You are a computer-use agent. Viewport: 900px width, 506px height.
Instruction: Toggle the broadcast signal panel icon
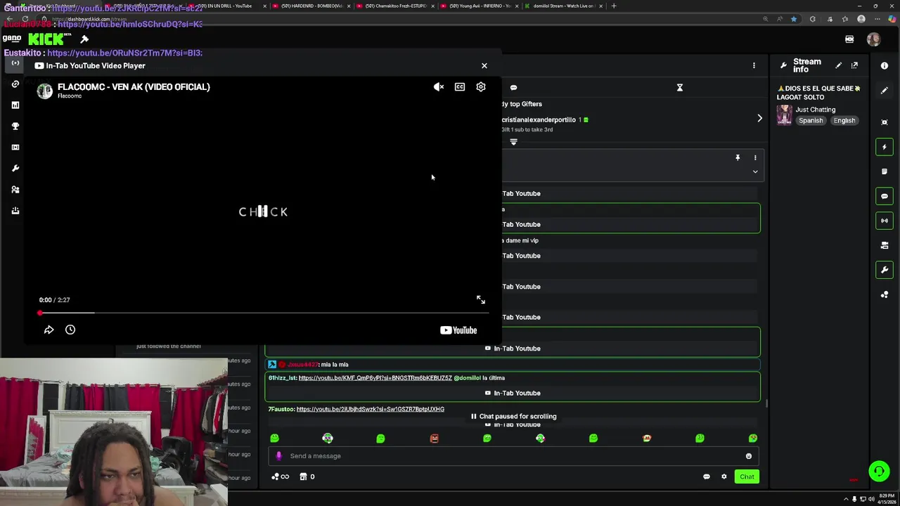(x=885, y=221)
